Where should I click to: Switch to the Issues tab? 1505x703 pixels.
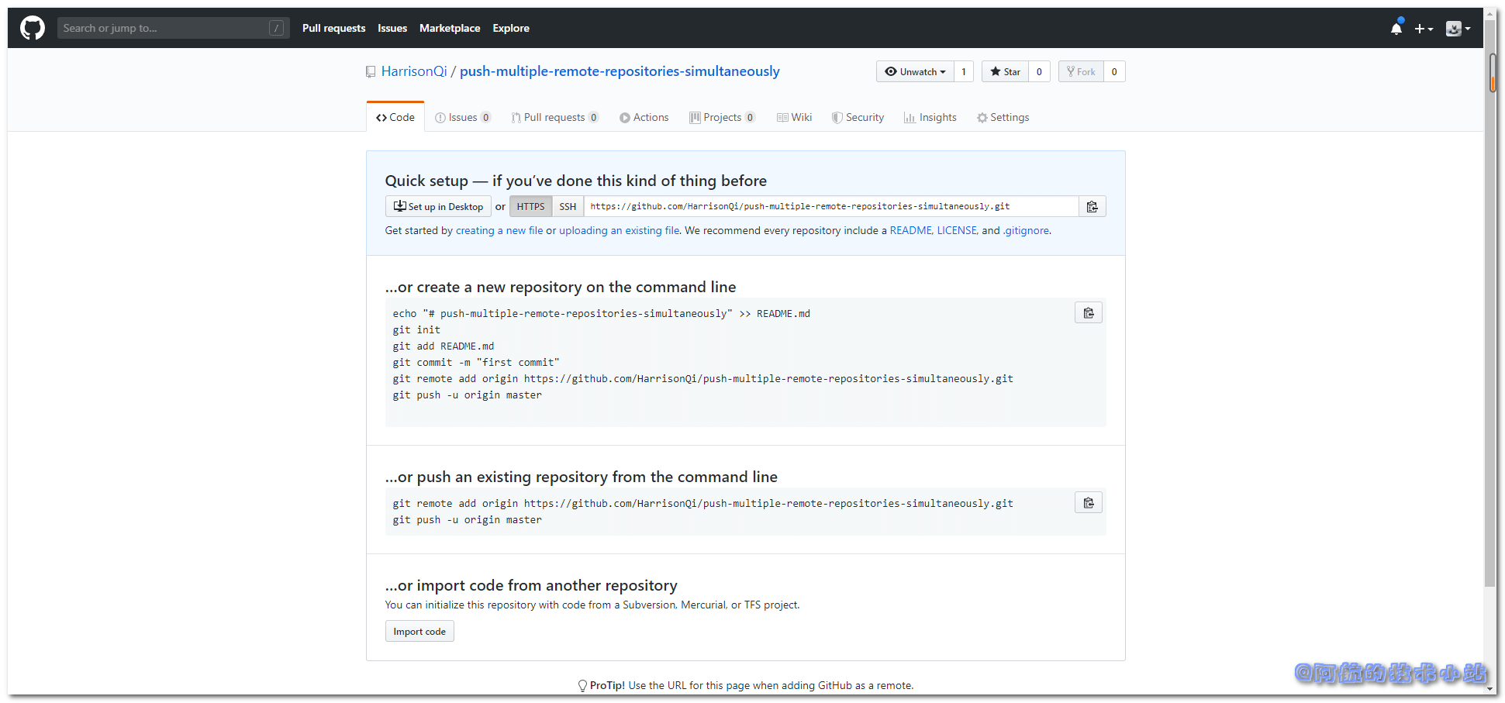(463, 118)
